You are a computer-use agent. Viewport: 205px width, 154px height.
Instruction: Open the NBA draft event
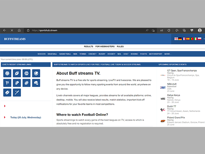(x=172, y=84)
